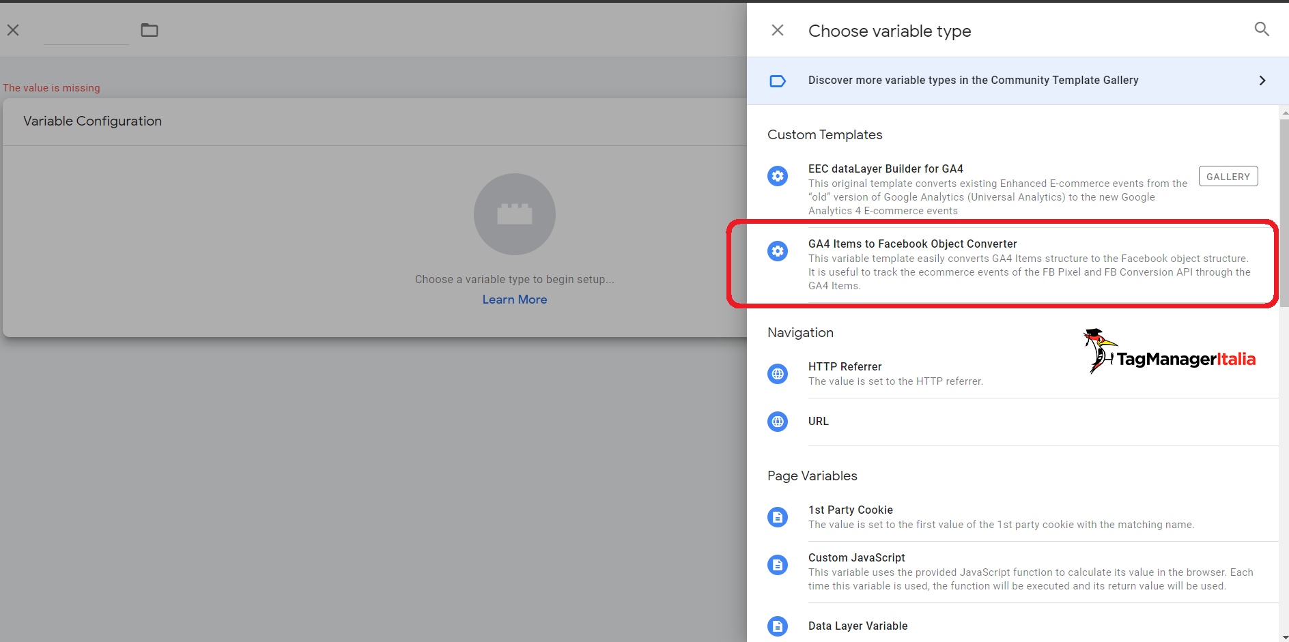
Task: Open the Learn More link
Action: [514, 300]
